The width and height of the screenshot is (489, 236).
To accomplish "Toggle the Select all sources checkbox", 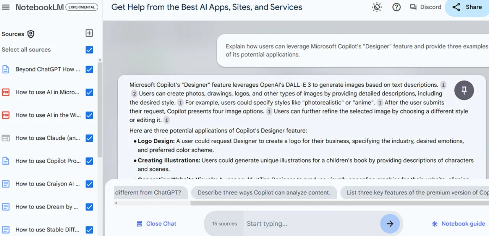I will (x=89, y=50).
